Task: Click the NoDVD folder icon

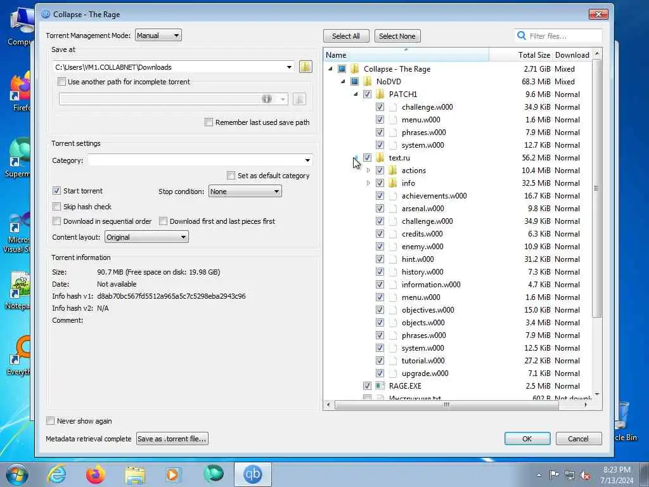Action: [368, 82]
